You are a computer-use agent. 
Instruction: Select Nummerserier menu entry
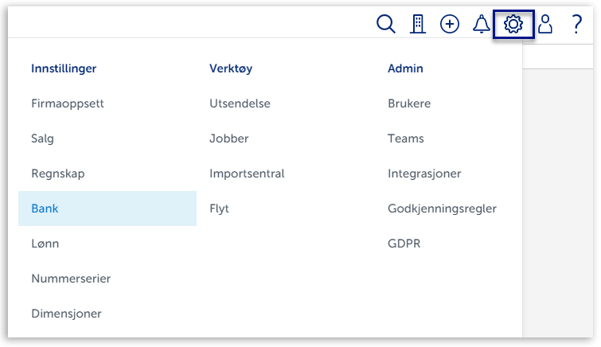click(71, 279)
